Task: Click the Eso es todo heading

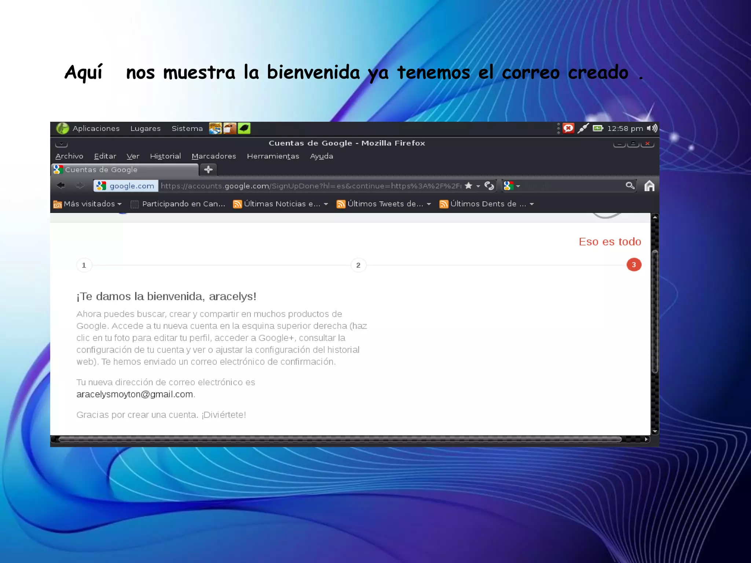Action: tap(610, 242)
